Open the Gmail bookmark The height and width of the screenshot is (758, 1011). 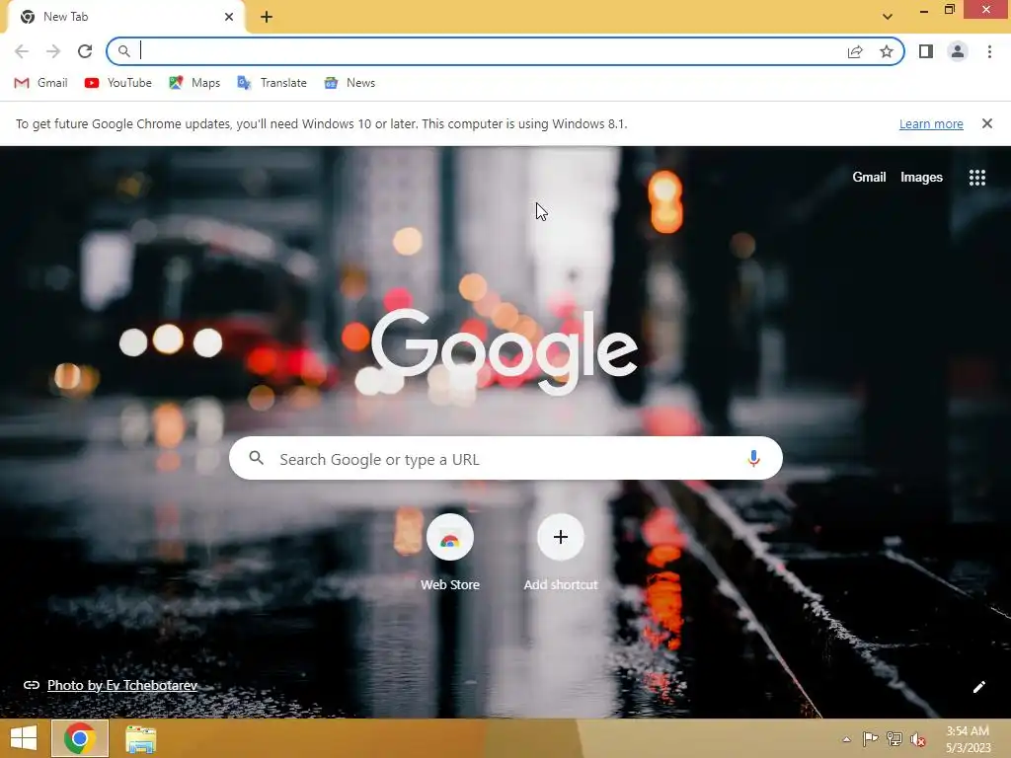pyautogui.click(x=40, y=83)
